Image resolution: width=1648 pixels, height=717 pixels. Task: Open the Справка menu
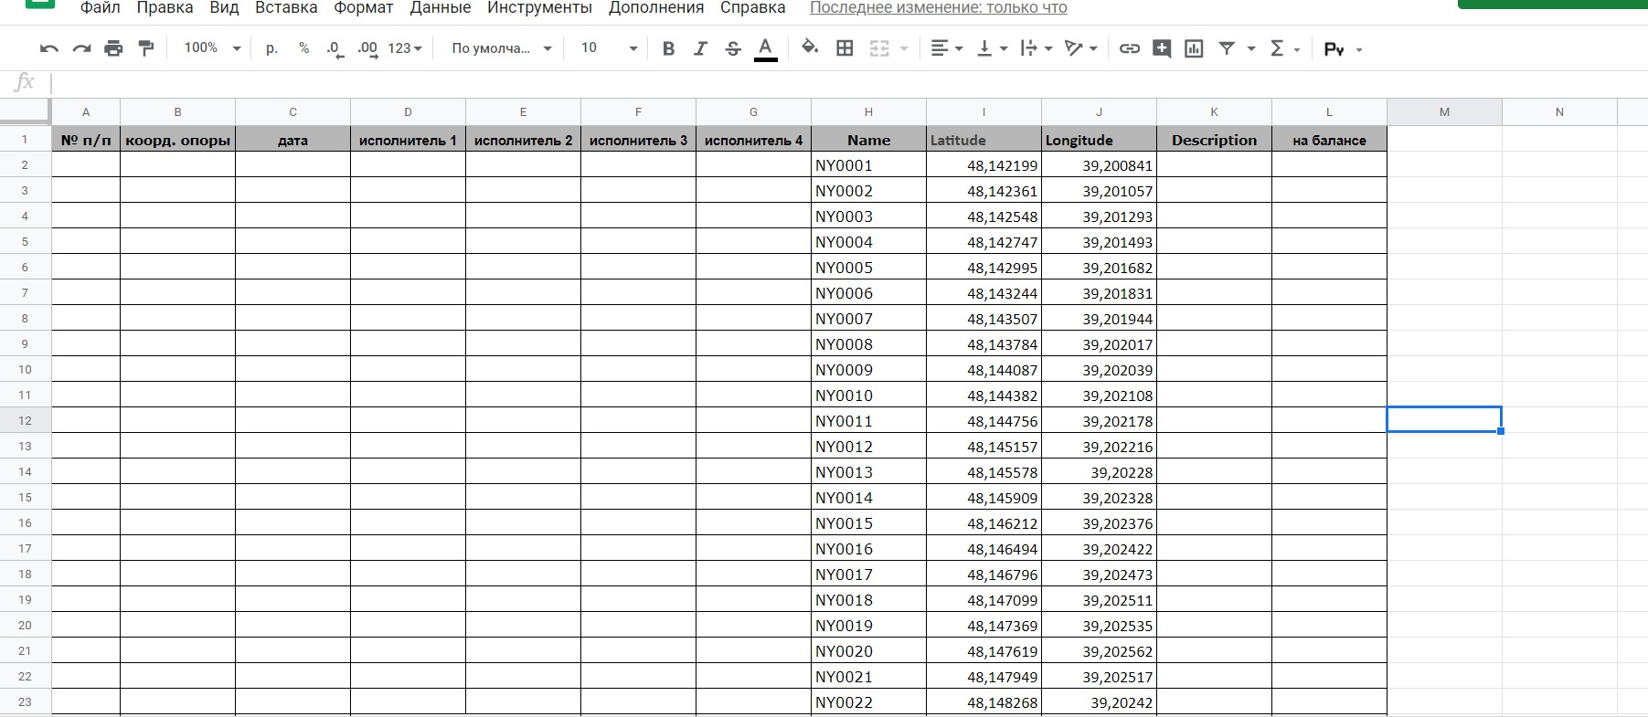coord(752,8)
